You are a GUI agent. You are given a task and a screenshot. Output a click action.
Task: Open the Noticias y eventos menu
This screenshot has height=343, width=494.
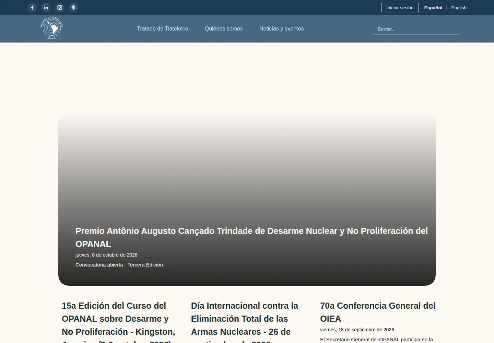point(282,29)
